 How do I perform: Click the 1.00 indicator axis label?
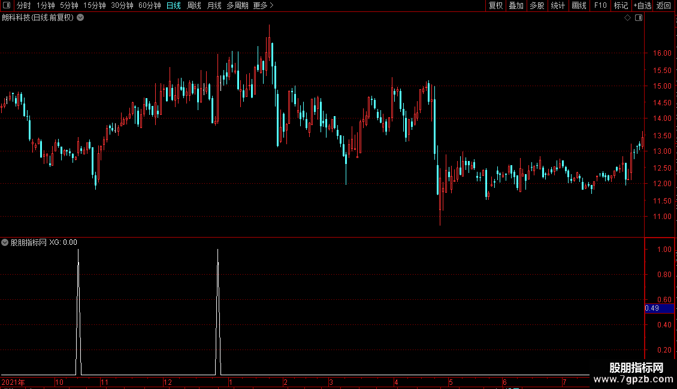click(664, 250)
